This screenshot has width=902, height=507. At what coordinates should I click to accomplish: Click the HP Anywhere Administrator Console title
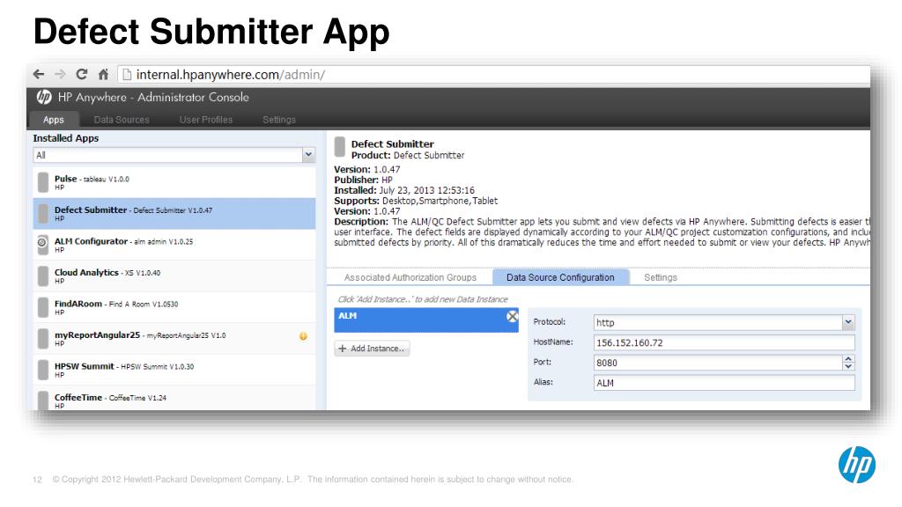tap(153, 97)
